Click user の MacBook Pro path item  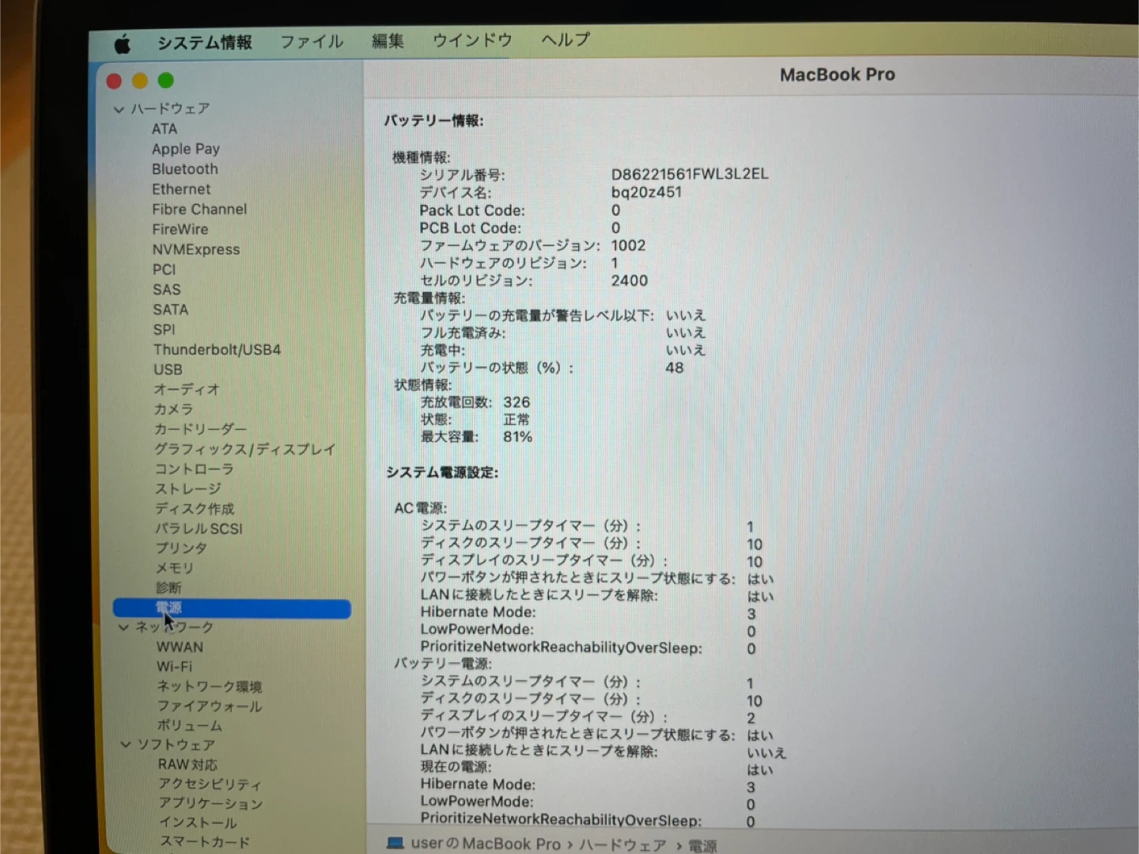tap(485, 844)
